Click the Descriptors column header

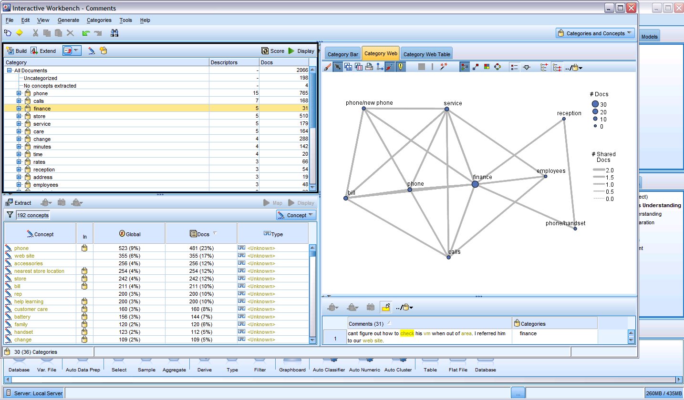click(x=234, y=62)
